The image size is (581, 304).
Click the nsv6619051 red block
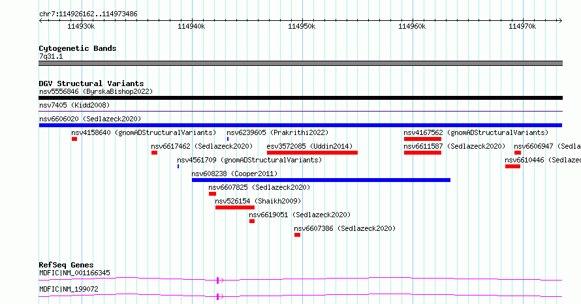(x=252, y=221)
